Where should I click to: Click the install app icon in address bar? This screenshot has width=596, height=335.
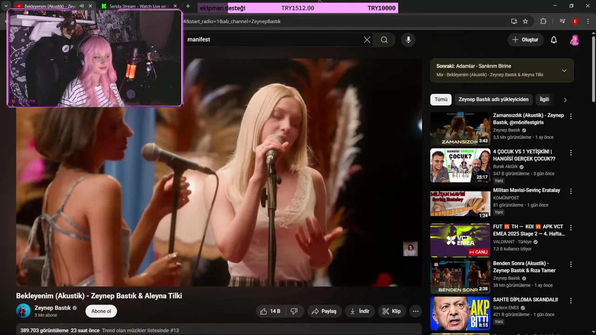pos(514,21)
